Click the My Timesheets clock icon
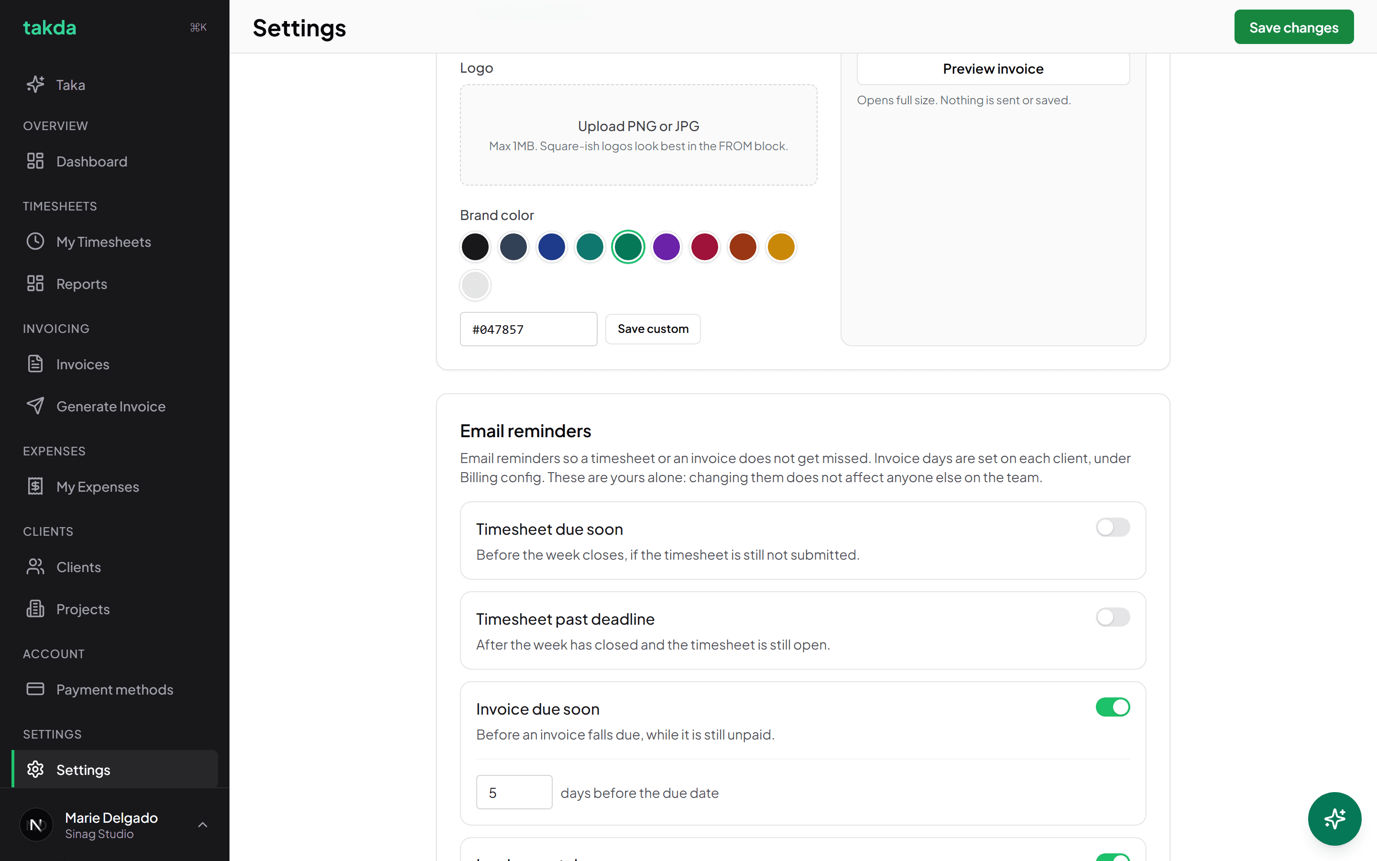Image resolution: width=1377 pixels, height=861 pixels. click(x=35, y=242)
